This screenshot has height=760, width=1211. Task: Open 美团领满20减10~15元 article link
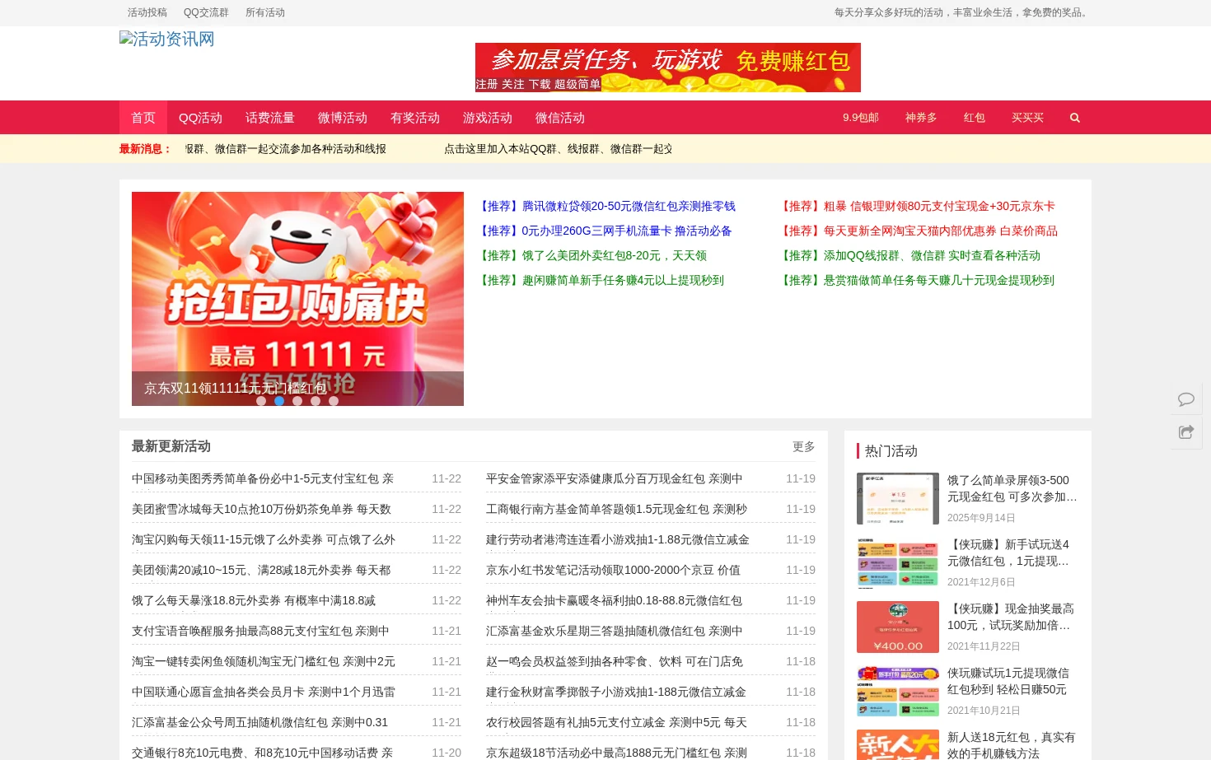(x=261, y=570)
